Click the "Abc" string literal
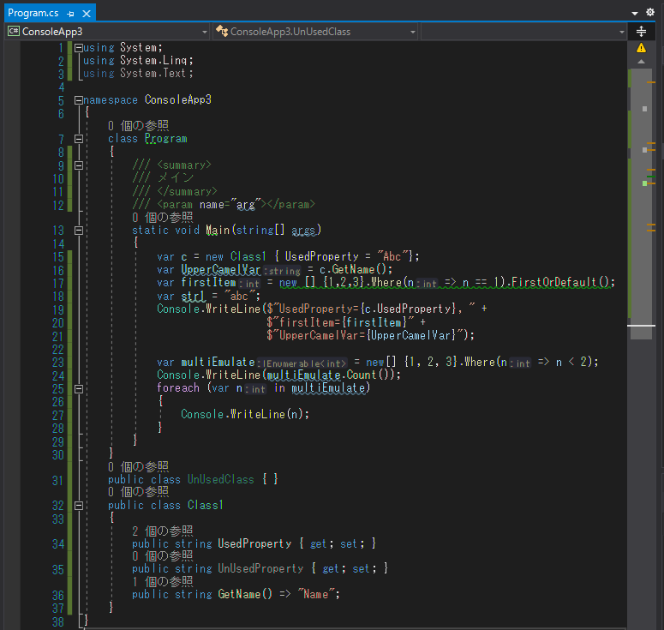 point(392,257)
